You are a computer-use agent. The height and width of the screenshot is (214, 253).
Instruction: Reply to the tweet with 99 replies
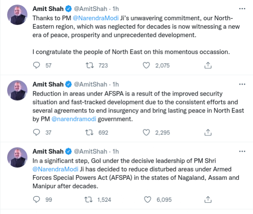pyautogui.click(x=37, y=199)
